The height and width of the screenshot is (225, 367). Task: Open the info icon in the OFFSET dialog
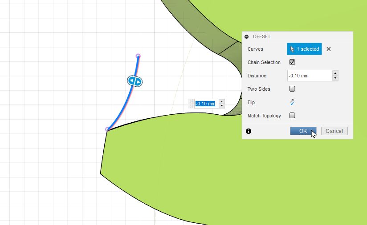coord(249,131)
